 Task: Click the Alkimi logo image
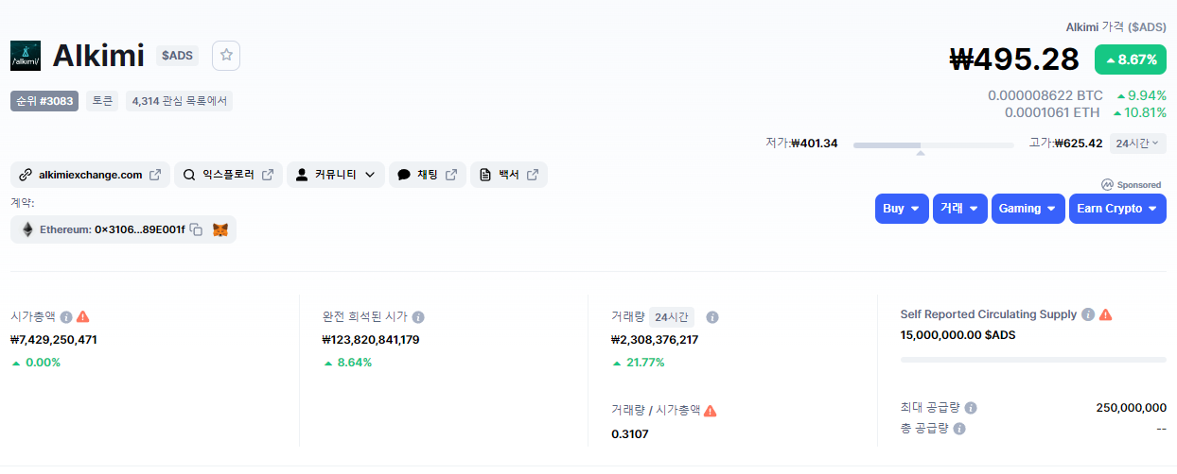pyautogui.click(x=26, y=56)
